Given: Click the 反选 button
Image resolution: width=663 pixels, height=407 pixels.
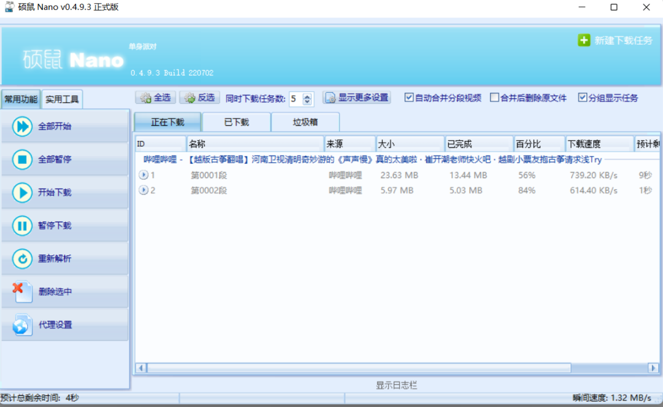Looking at the screenshot, I should [200, 98].
